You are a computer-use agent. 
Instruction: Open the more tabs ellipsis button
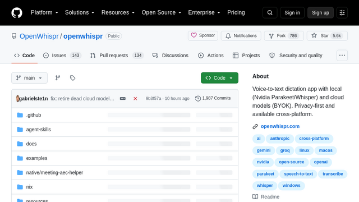point(342,56)
